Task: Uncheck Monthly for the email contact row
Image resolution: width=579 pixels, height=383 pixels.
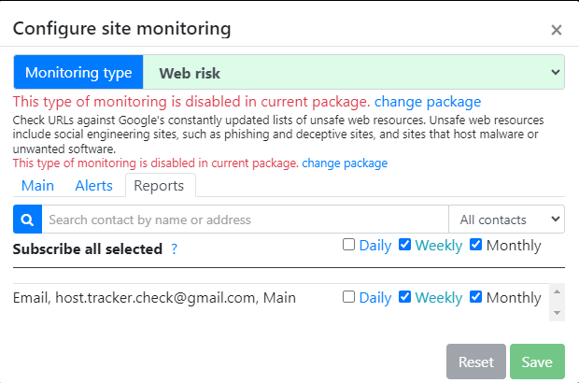Action: [x=475, y=297]
